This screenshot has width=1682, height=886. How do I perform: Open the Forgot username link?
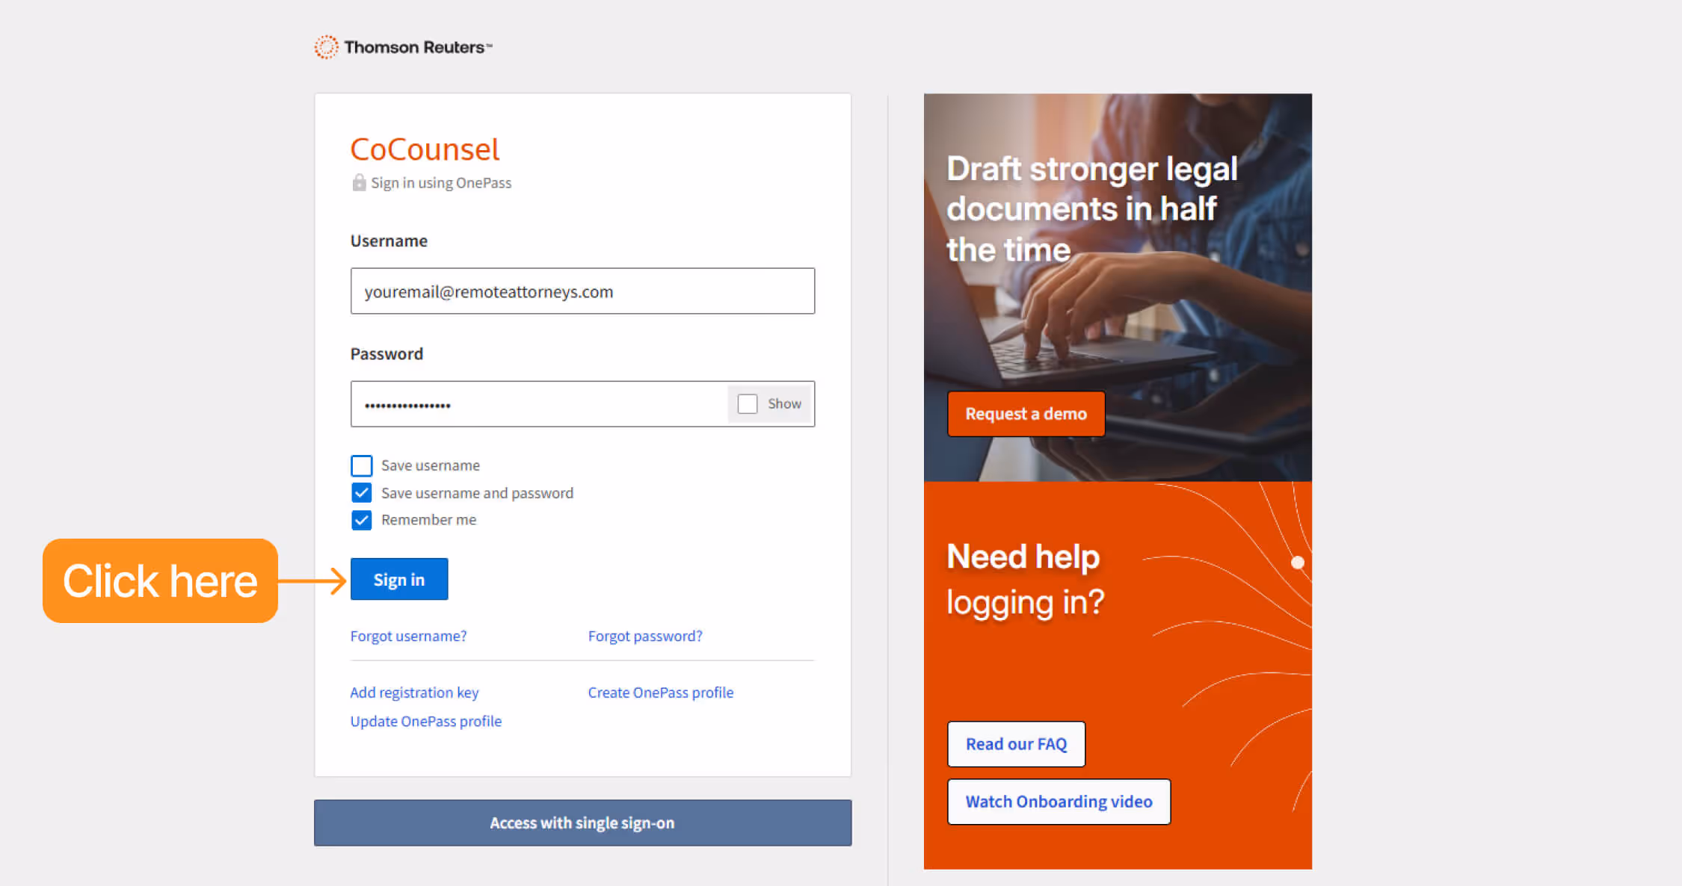coord(408,636)
